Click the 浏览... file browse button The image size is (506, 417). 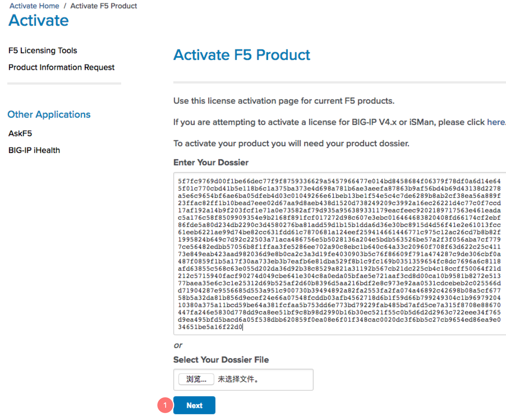point(196,379)
